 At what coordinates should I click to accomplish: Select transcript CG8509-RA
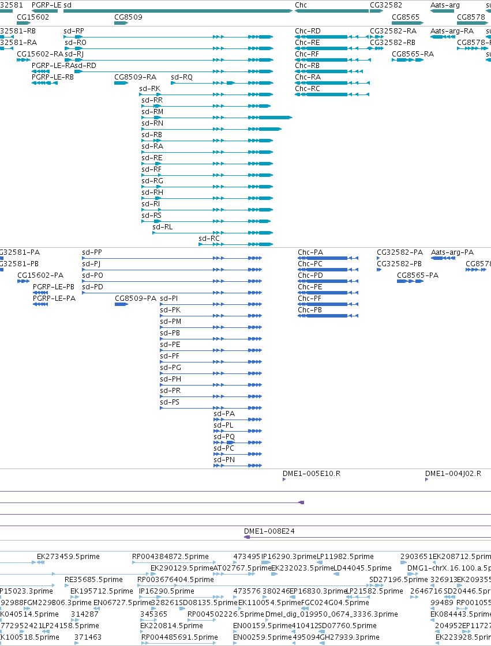pyautogui.click(x=136, y=77)
